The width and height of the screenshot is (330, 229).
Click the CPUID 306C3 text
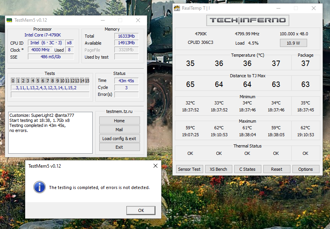[x=200, y=42]
